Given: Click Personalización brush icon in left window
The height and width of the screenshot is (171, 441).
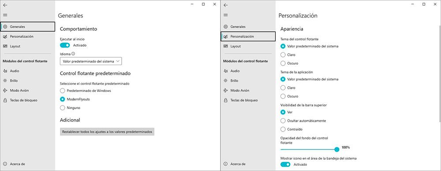Looking at the screenshot, I should pos(5,36).
